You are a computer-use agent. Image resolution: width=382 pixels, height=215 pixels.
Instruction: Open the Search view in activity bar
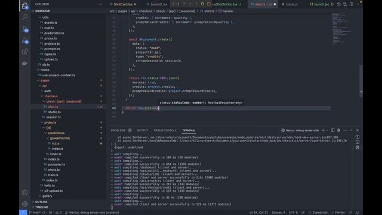coord(25,17)
